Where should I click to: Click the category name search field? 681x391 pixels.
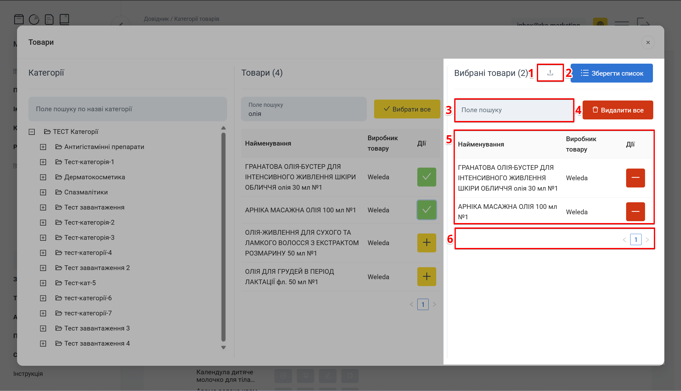[127, 109]
